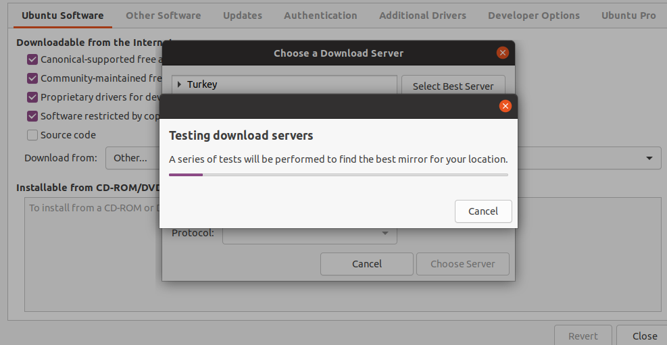Open the Ubuntu Pro tab

628,16
